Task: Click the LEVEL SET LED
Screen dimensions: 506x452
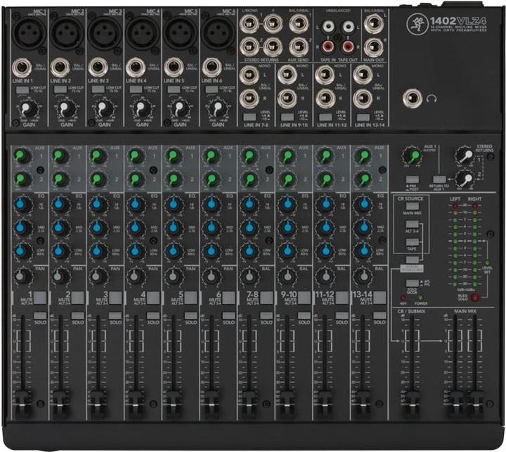Action: [487, 263]
